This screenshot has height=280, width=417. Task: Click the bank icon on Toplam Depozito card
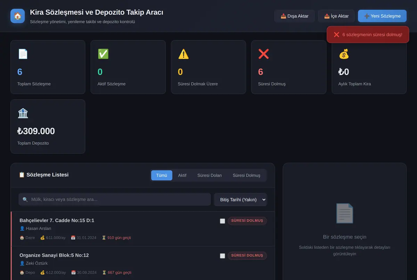pyautogui.click(x=23, y=113)
